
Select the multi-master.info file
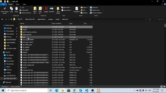pos(56,65)
